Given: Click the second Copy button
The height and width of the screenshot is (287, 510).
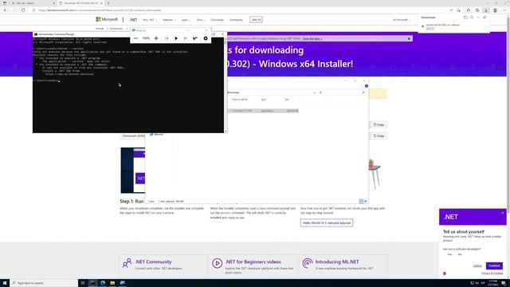Looking at the screenshot, I should click(x=379, y=136).
